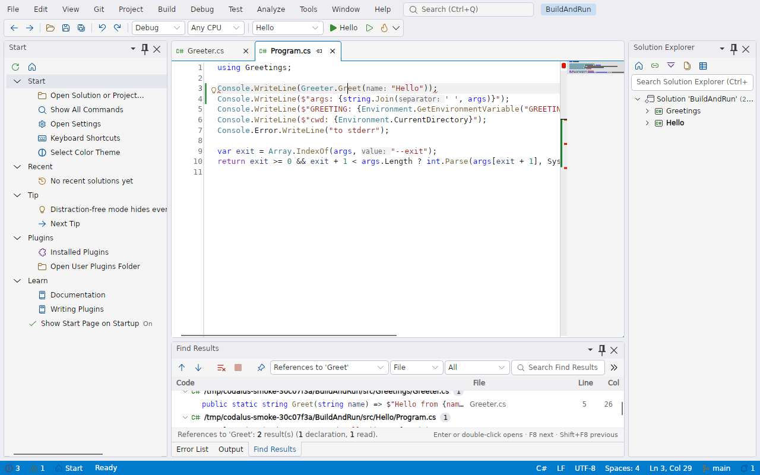Toggle Show Start Page on Startup
Viewport: 760px width, 475px height.
pyautogui.click(x=90, y=324)
